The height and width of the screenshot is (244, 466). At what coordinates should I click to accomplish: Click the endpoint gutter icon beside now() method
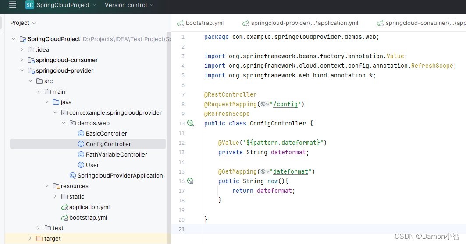pyautogui.click(x=190, y=181)
